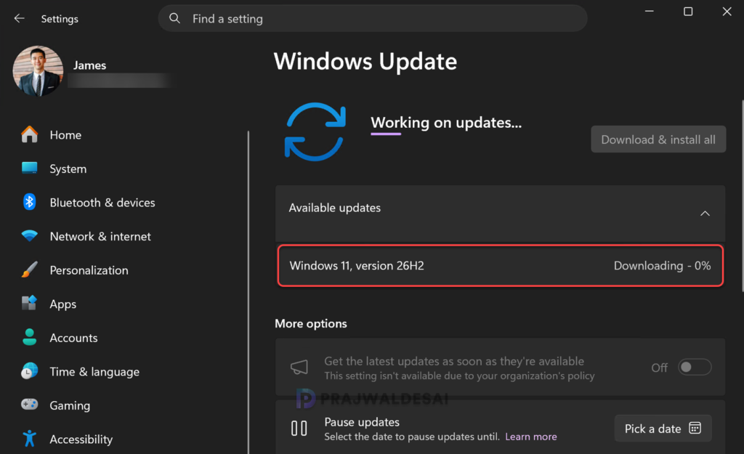Select Apps in the sidebar
Viewport: 744px width, 454px height.
click(63, 304)
